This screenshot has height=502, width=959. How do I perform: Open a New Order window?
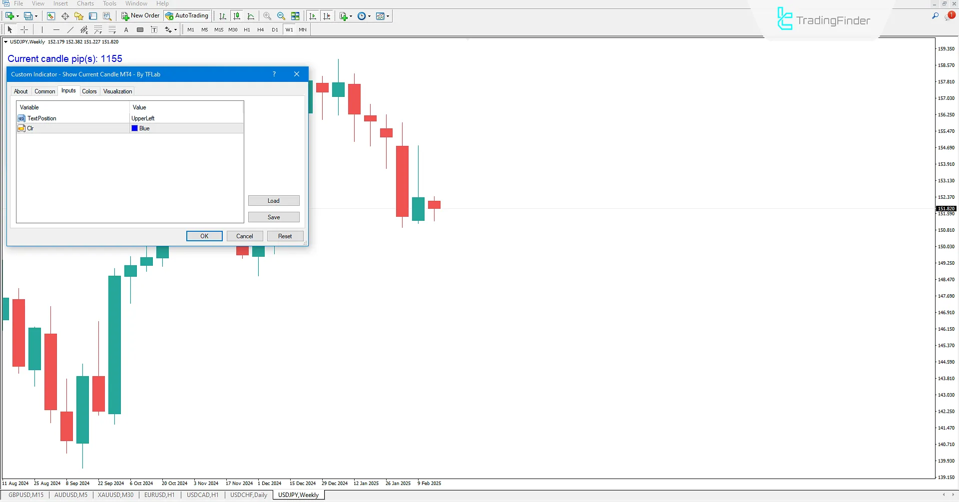140,15
